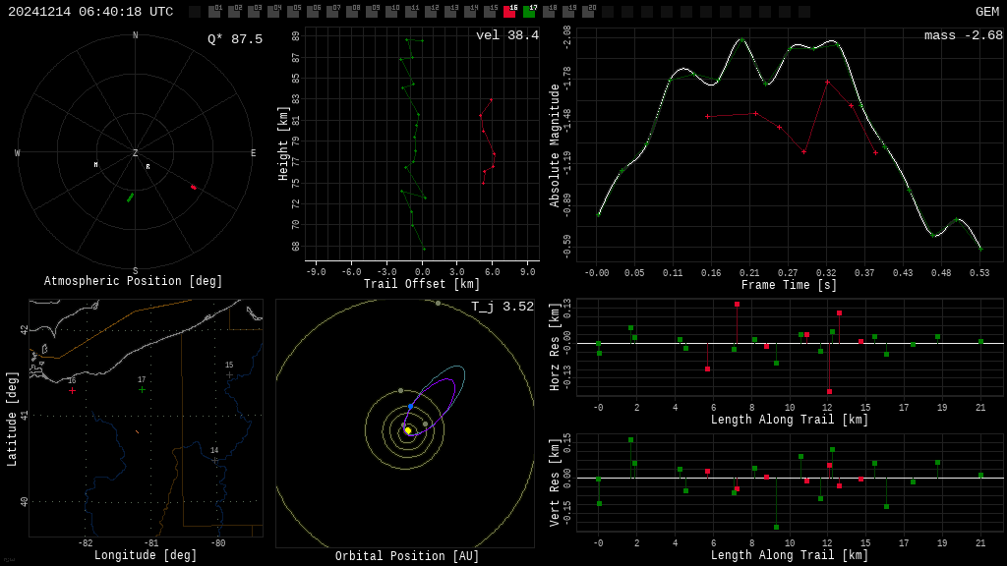Click the T_j 3.52 value

(503, 307)
